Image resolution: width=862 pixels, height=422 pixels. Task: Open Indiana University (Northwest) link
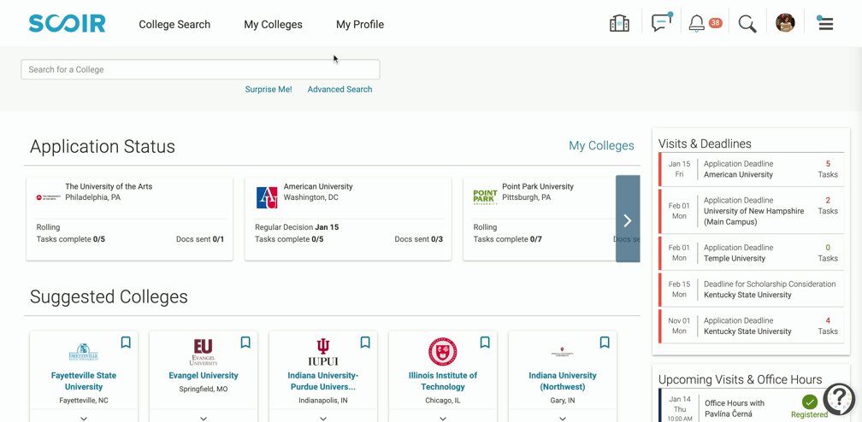click(563, 381)
